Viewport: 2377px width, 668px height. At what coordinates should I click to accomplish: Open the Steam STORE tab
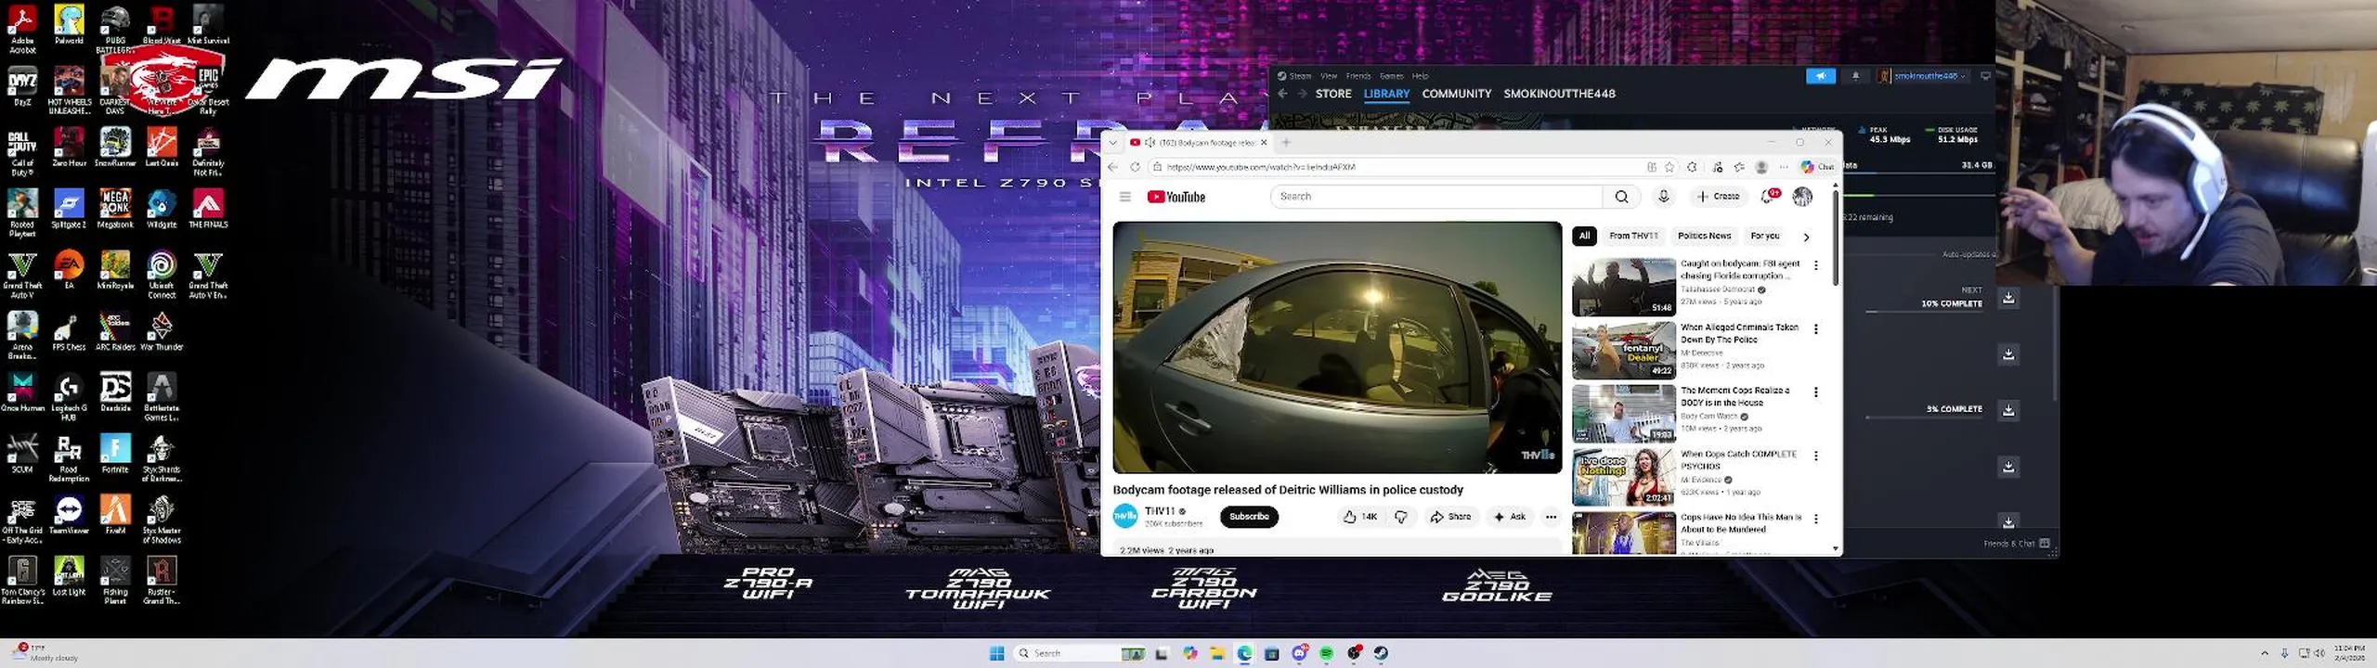tap(1333, 94)
